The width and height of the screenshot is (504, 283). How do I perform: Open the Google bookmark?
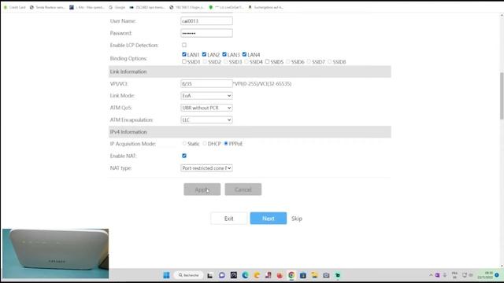click(x=117, y=7)
